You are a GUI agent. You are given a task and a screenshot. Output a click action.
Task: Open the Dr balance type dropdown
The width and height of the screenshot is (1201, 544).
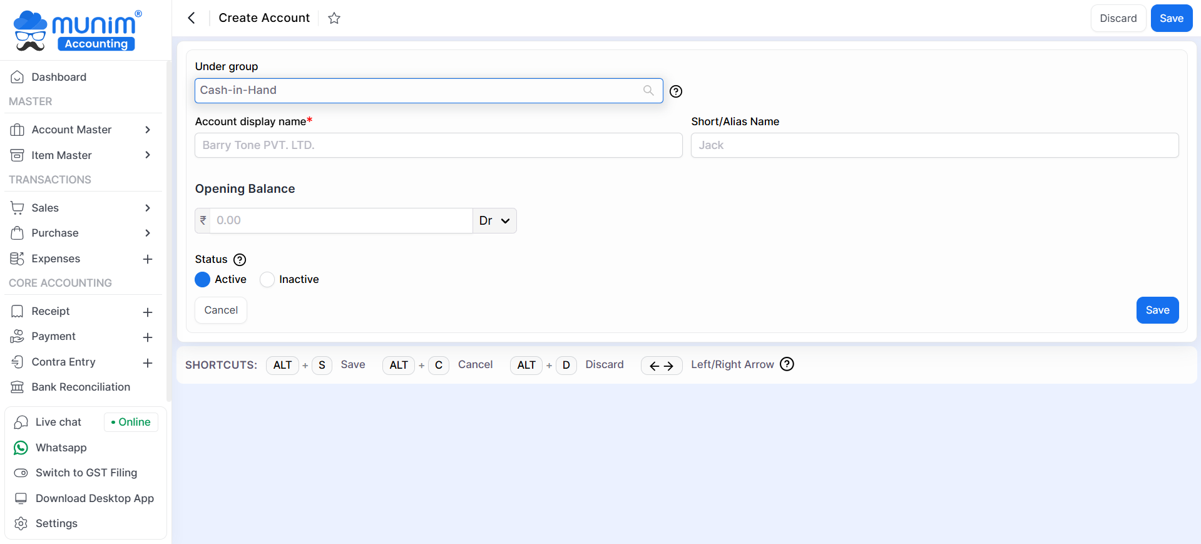tap(494, 221)
